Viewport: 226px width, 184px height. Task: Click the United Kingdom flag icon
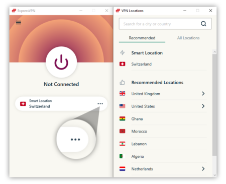tap(123, 94)
